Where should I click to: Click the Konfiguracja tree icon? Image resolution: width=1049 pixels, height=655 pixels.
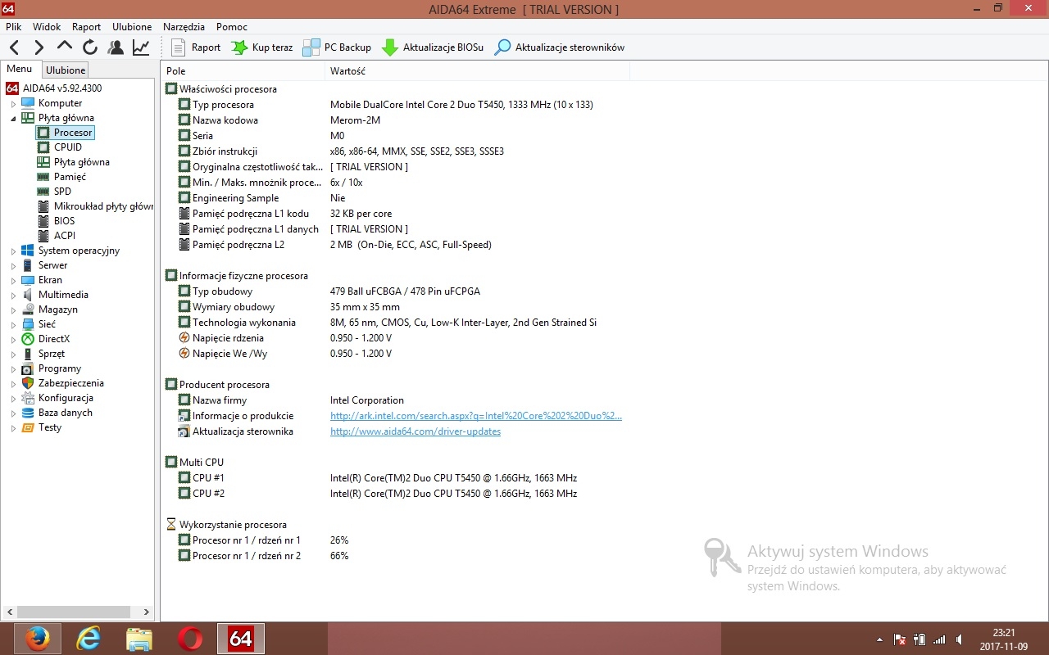tap(28, 398)
